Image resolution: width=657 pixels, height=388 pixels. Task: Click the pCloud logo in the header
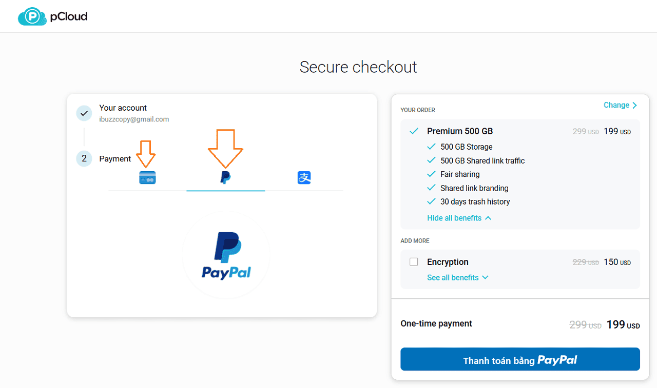click(x=53, y=16)
